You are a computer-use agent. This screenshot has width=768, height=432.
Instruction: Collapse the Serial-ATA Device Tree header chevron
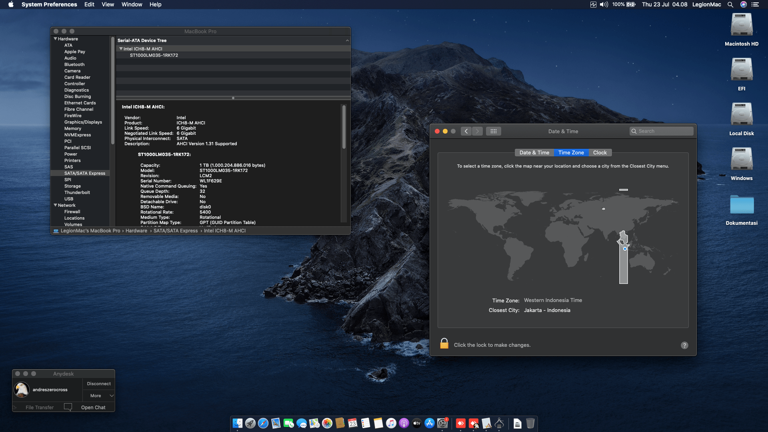point(347,40)
